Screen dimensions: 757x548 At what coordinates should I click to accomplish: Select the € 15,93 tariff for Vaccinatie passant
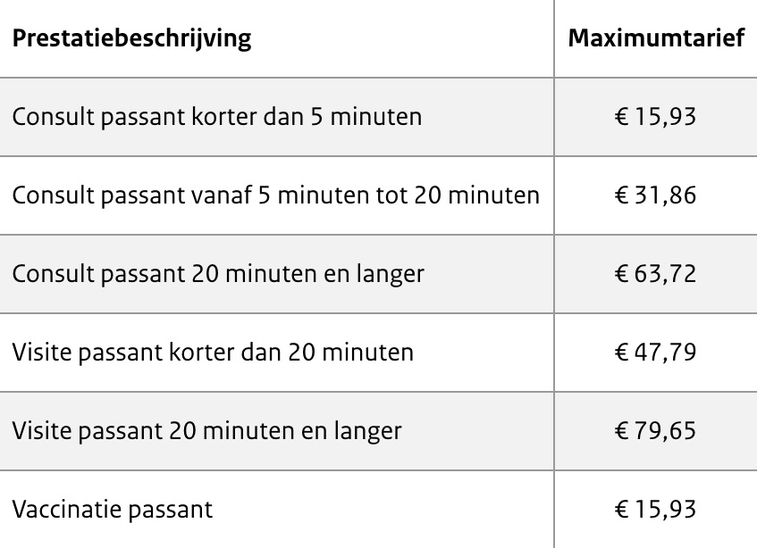click(655, 510)
